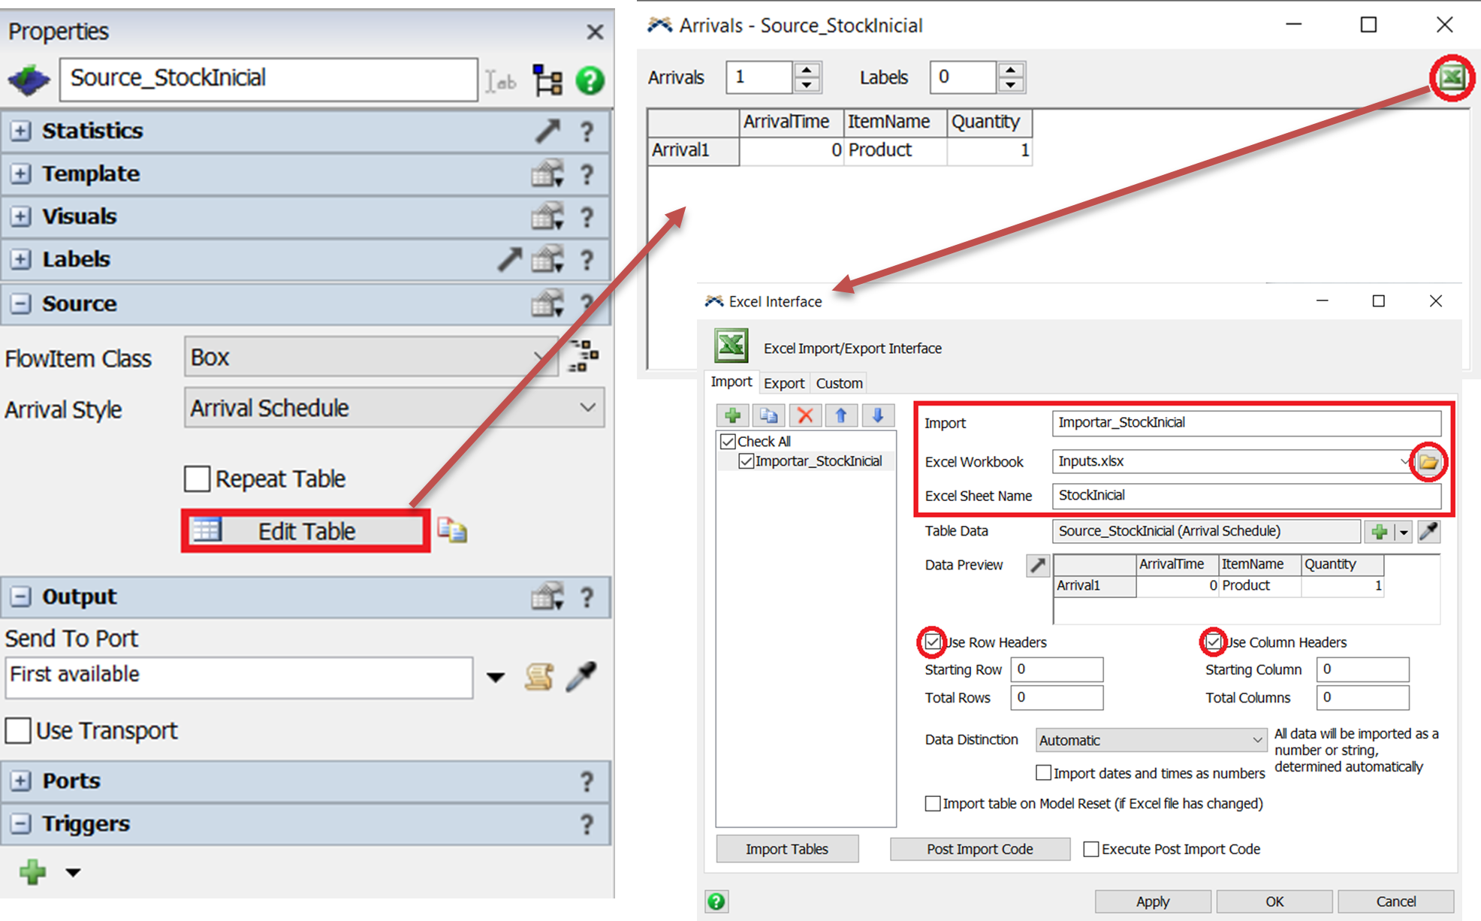Click the green plus add import button
Image resolution: width=1481 pixels, height=921 pixels.
(x=732, y=415)
